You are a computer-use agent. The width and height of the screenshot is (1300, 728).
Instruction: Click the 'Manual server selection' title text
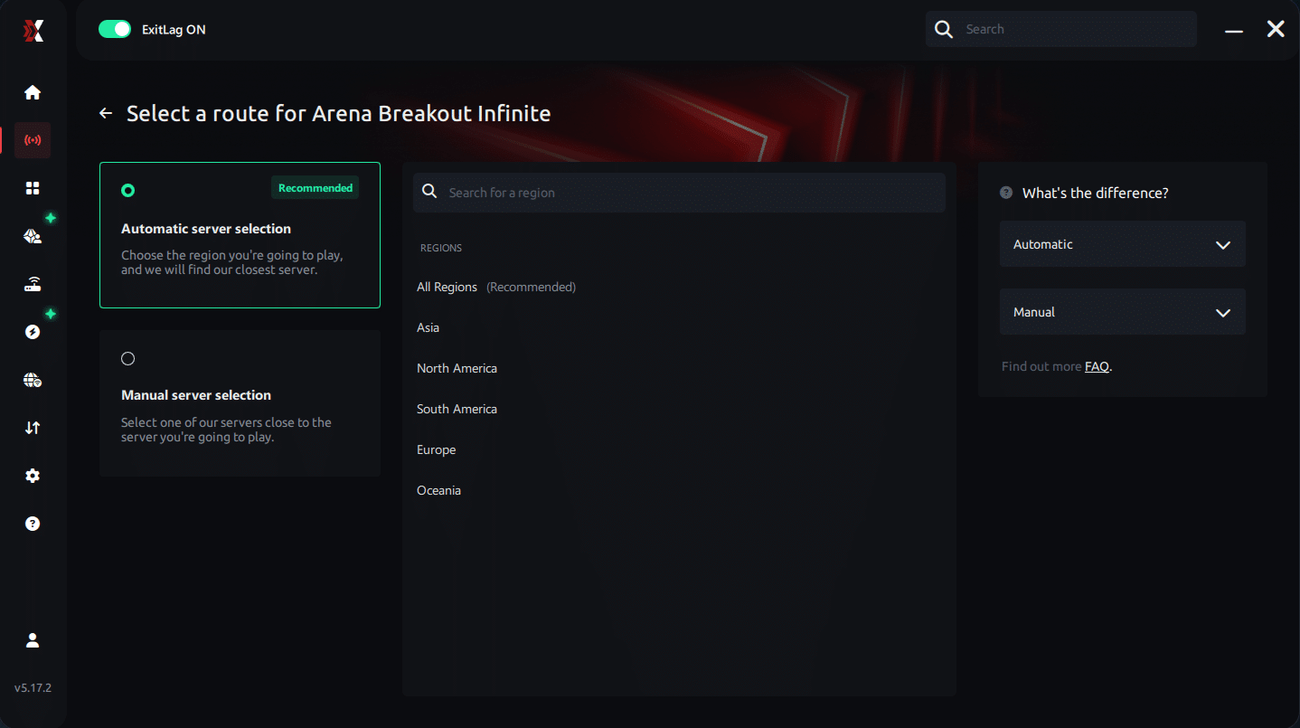point(196,395)
